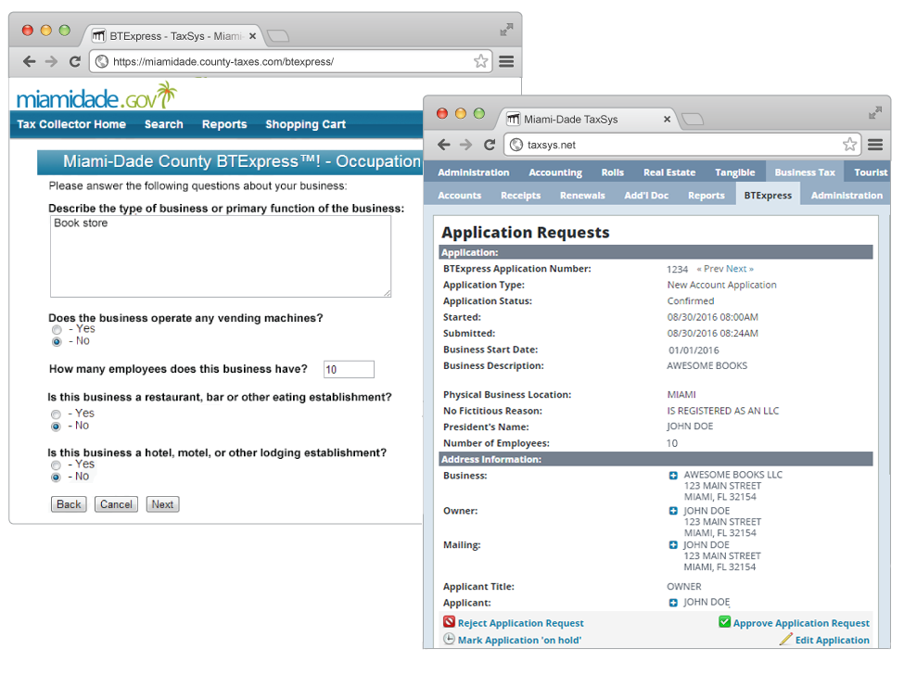Click Reject Application Request link
904x675 pixels.
[x=520, y=623]
